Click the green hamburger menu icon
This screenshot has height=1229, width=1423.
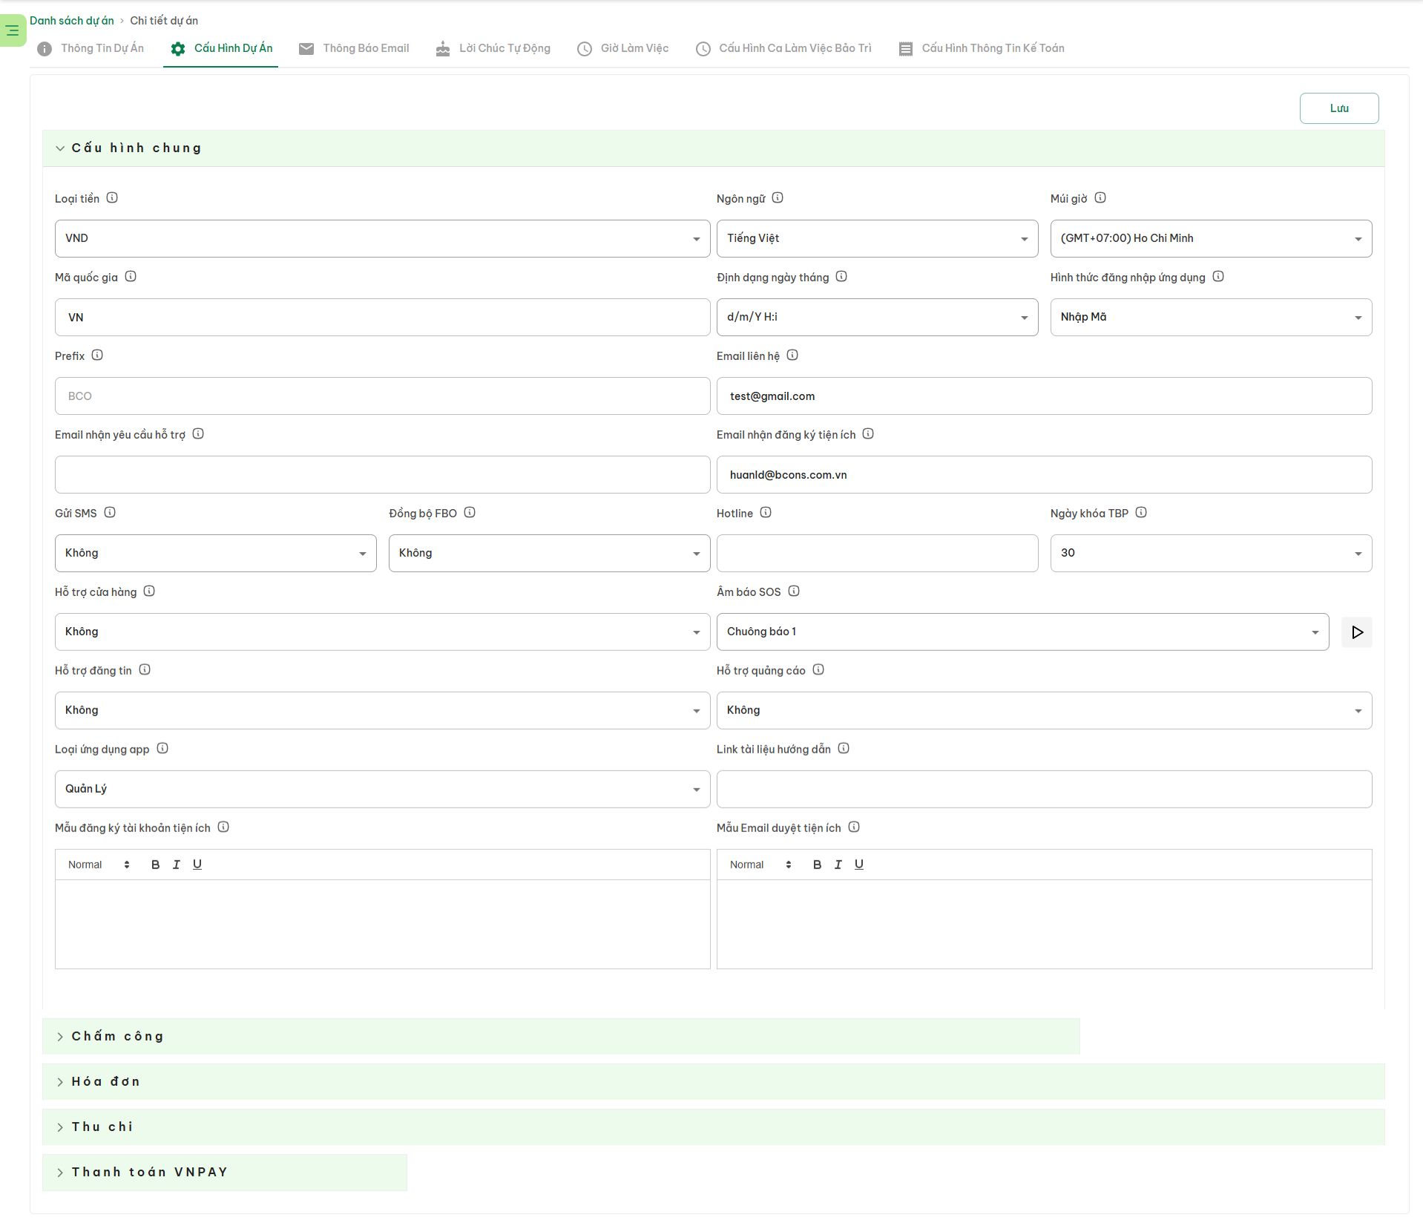pyautogui.click(x=13, y=30)
